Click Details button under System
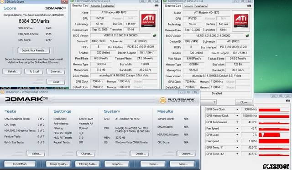 point(140,154)
